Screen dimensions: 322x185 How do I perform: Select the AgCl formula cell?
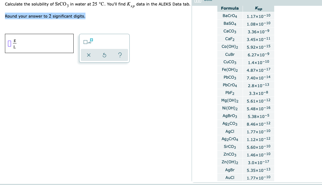(x=230, y=131)
